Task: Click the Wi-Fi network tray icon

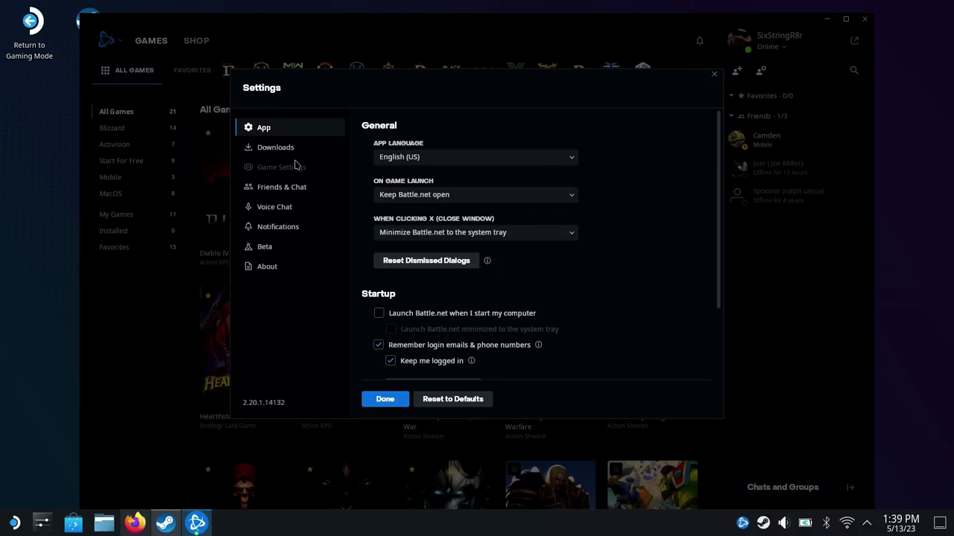Action: 847,523
